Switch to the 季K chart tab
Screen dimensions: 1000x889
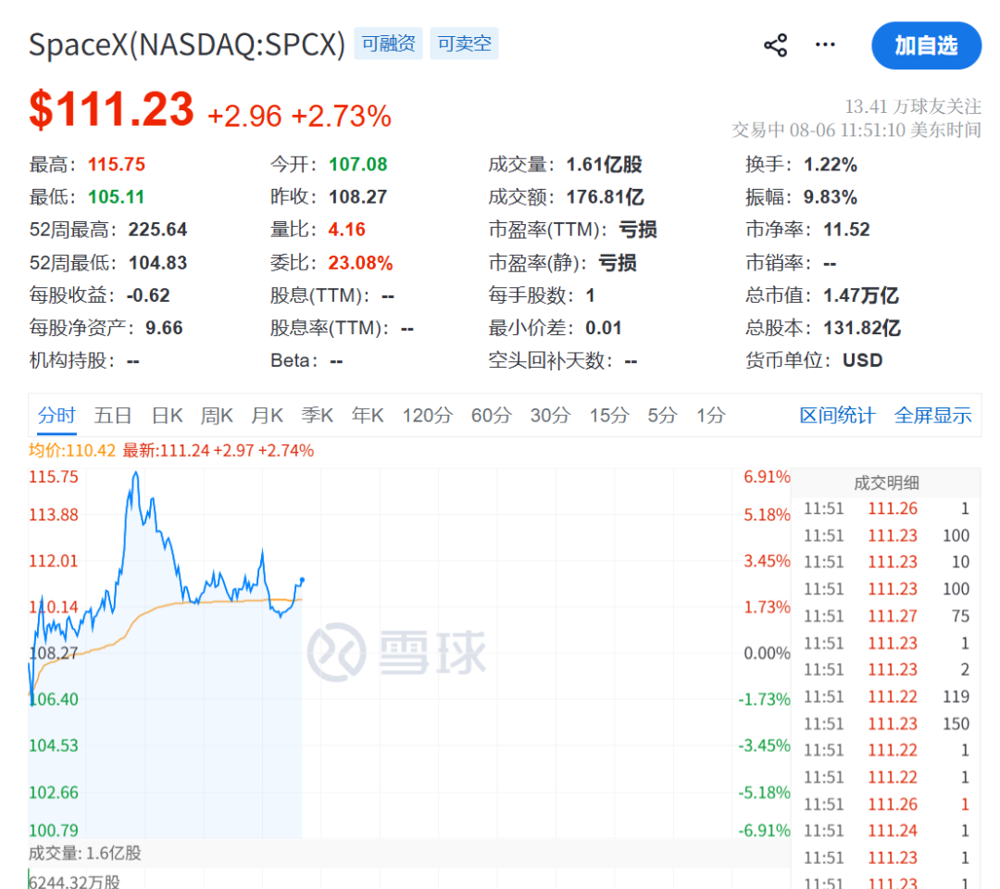coord(317,415)
